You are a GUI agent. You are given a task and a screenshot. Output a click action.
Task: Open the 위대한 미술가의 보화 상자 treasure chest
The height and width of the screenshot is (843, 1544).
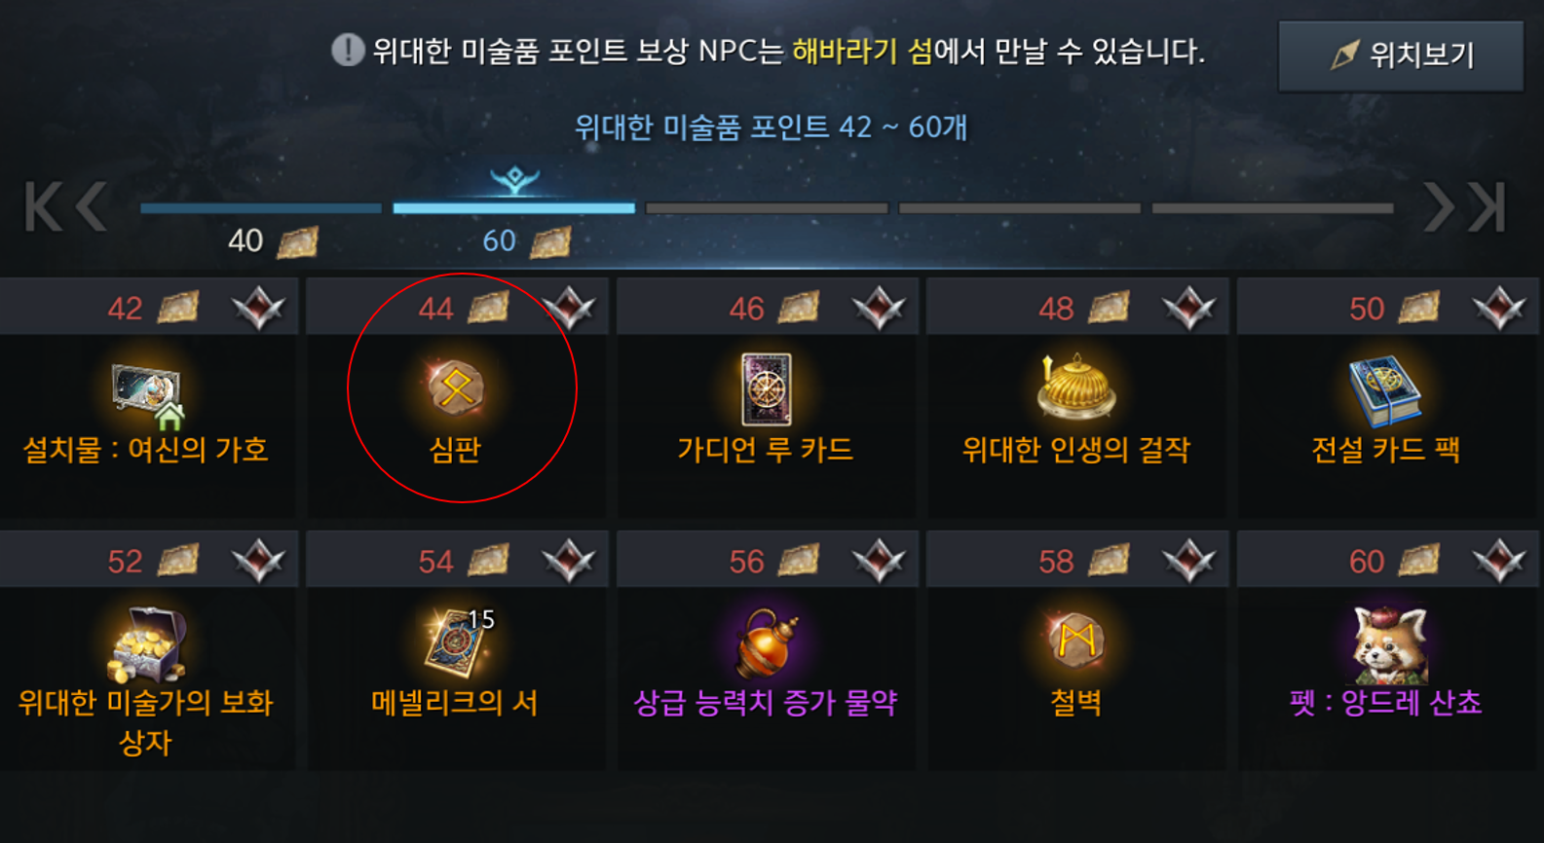pos(145,643)
